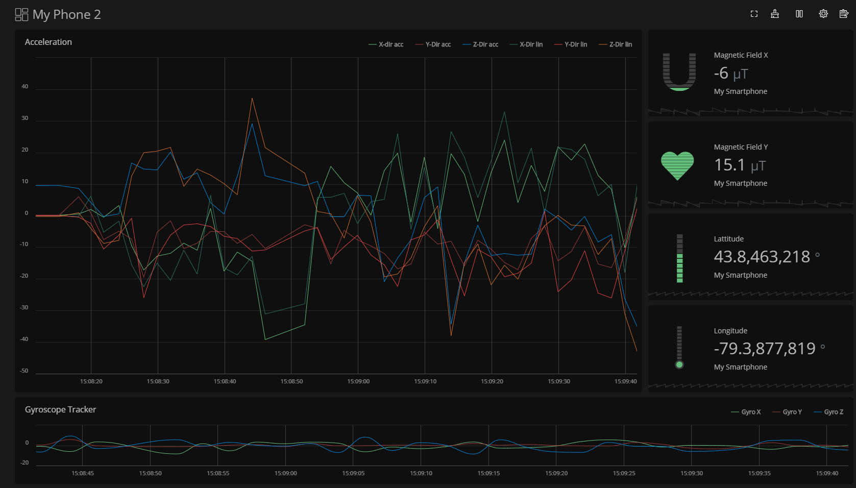Click the -6 µT value
This screenshot has height=488, width=856.
[x=730, y=74]
